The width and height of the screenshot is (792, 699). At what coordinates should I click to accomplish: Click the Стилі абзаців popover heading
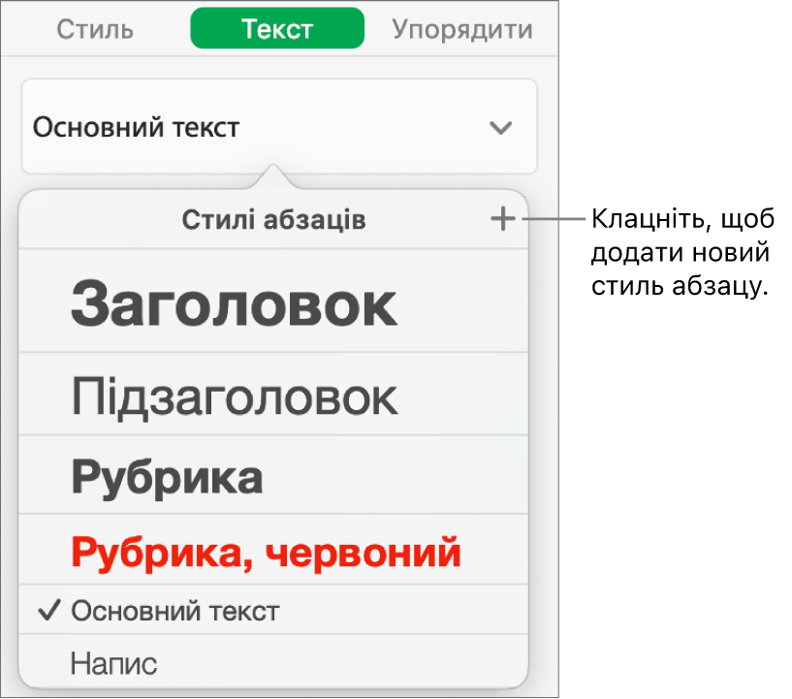[x=273, y=220]
